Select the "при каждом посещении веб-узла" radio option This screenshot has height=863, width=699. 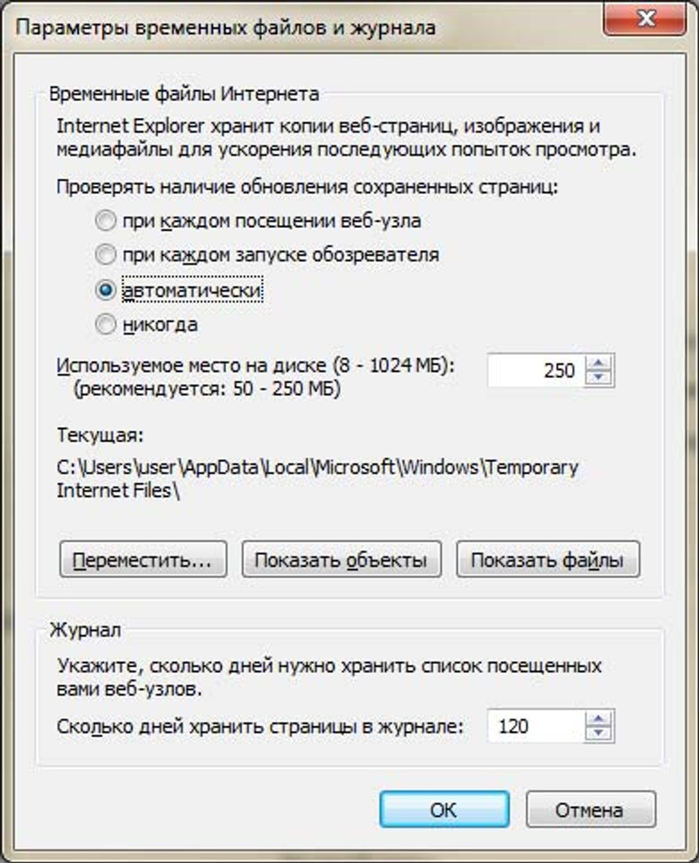(x=106, y=220)
